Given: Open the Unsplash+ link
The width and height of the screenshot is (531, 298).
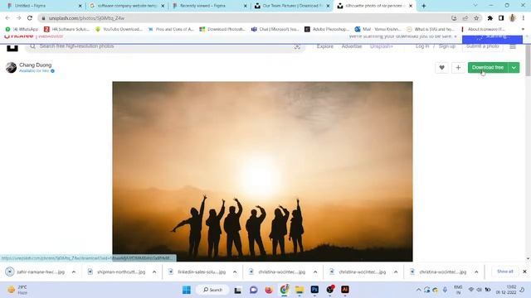Looking at the screenshot, I should (382, 46).
